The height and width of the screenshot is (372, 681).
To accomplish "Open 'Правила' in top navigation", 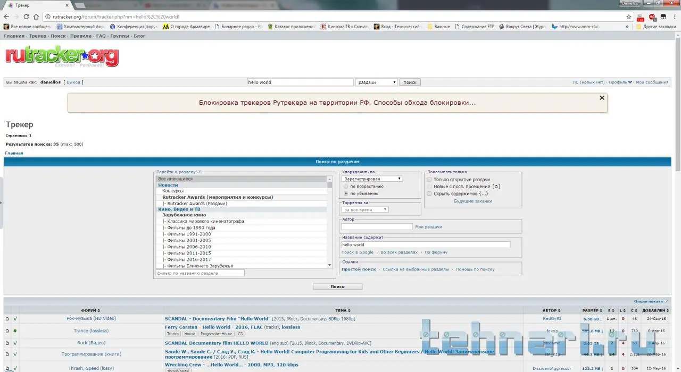I will coord(81,36).
